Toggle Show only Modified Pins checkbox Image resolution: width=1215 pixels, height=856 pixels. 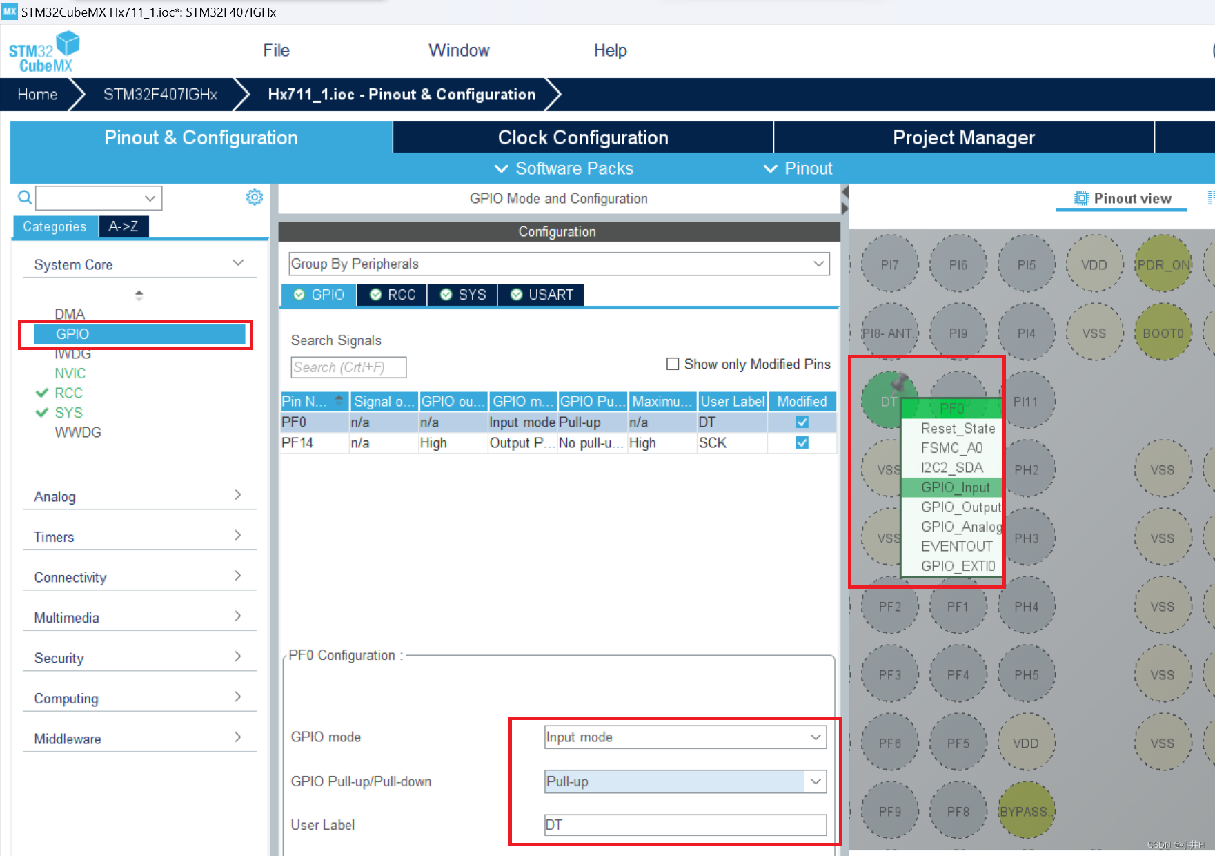[673, 364]
